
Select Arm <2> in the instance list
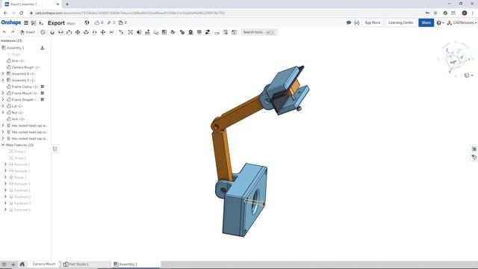(x=18, y=119)
